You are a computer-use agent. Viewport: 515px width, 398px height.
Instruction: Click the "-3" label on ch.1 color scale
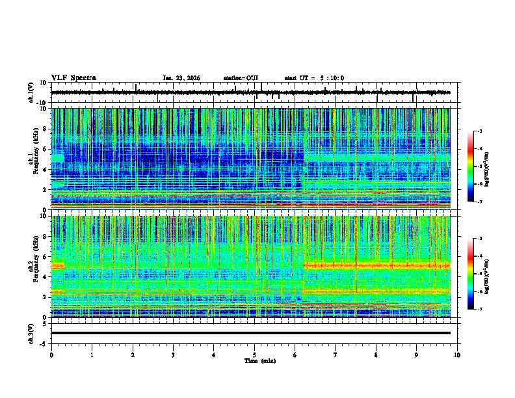pyautogui.click(x=479, y=131)
